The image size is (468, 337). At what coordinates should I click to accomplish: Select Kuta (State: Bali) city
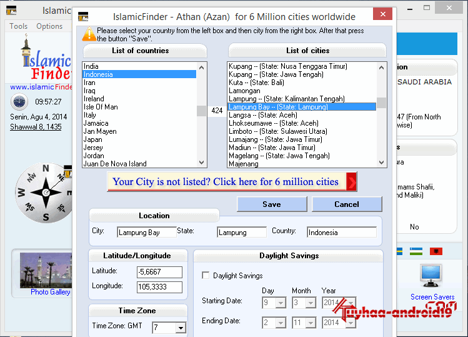302,83
